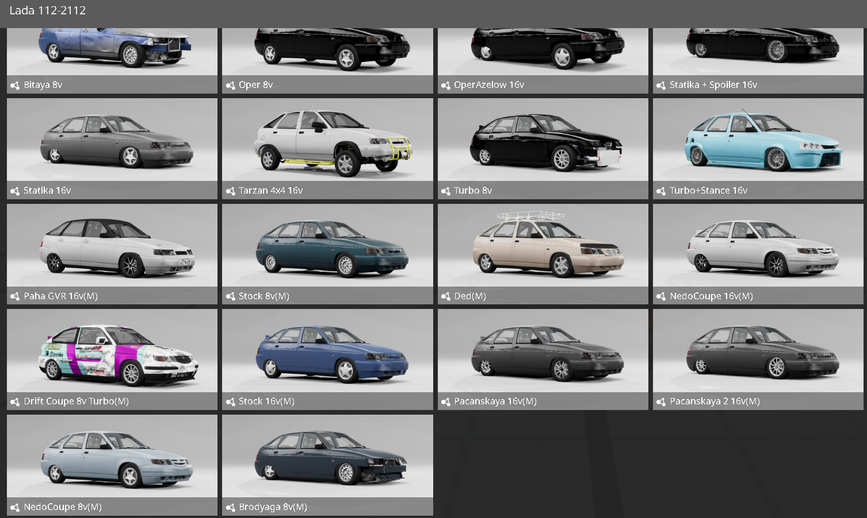Open the Paha GVR 16v(M) configuration label
Image resolution: width=867 pixels, height=518 pixels.
pyautogui.click(x=60, y=296)
